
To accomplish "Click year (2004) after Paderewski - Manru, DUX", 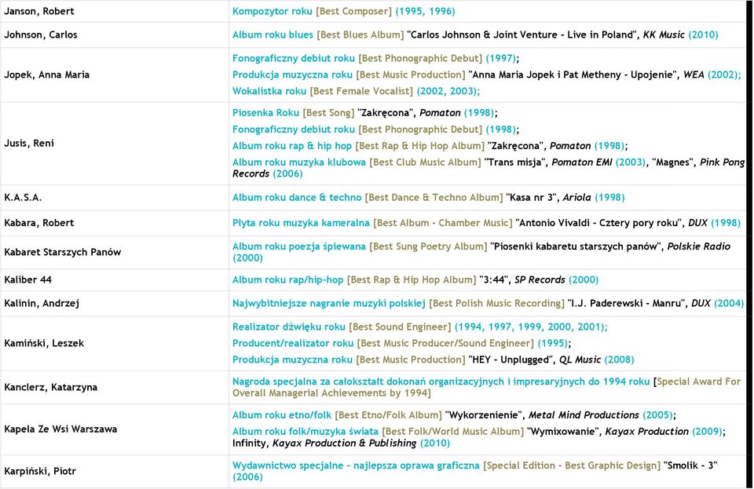I will point(729,303).
